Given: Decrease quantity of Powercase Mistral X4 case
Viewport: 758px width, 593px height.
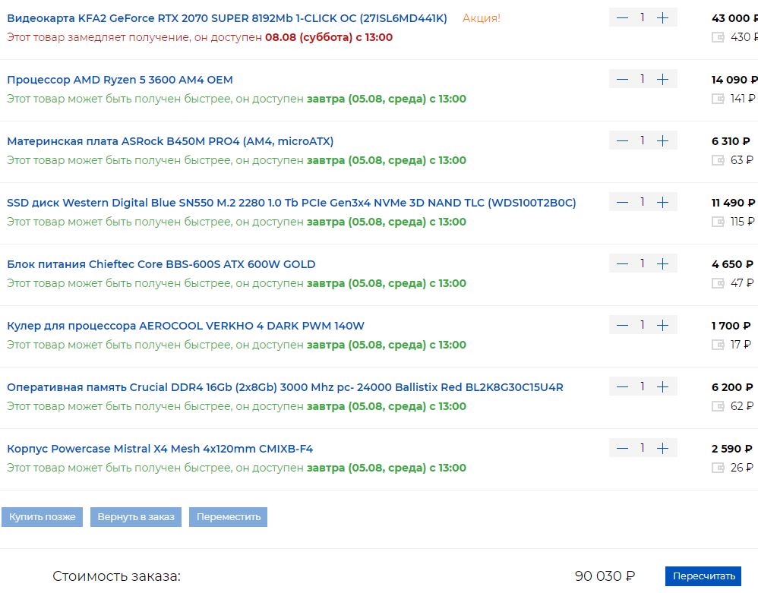Looking at the screenshot, I should tap(622, 448).
